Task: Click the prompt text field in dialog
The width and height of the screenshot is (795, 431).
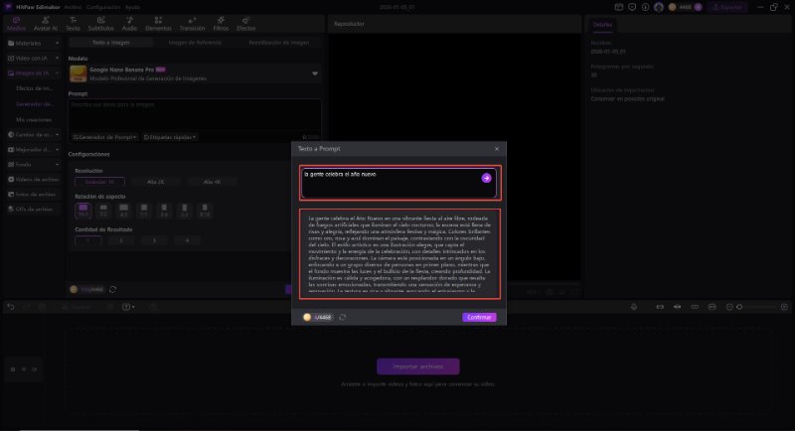Action: click(x=388, y=180)
